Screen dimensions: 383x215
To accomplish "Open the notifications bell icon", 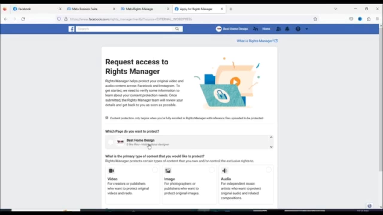I will pos(287,29).
